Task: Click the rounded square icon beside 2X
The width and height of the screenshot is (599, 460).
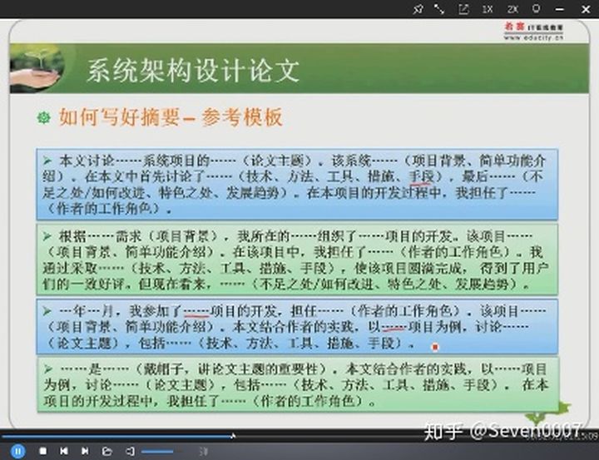Action: click(x=537, y=8)
